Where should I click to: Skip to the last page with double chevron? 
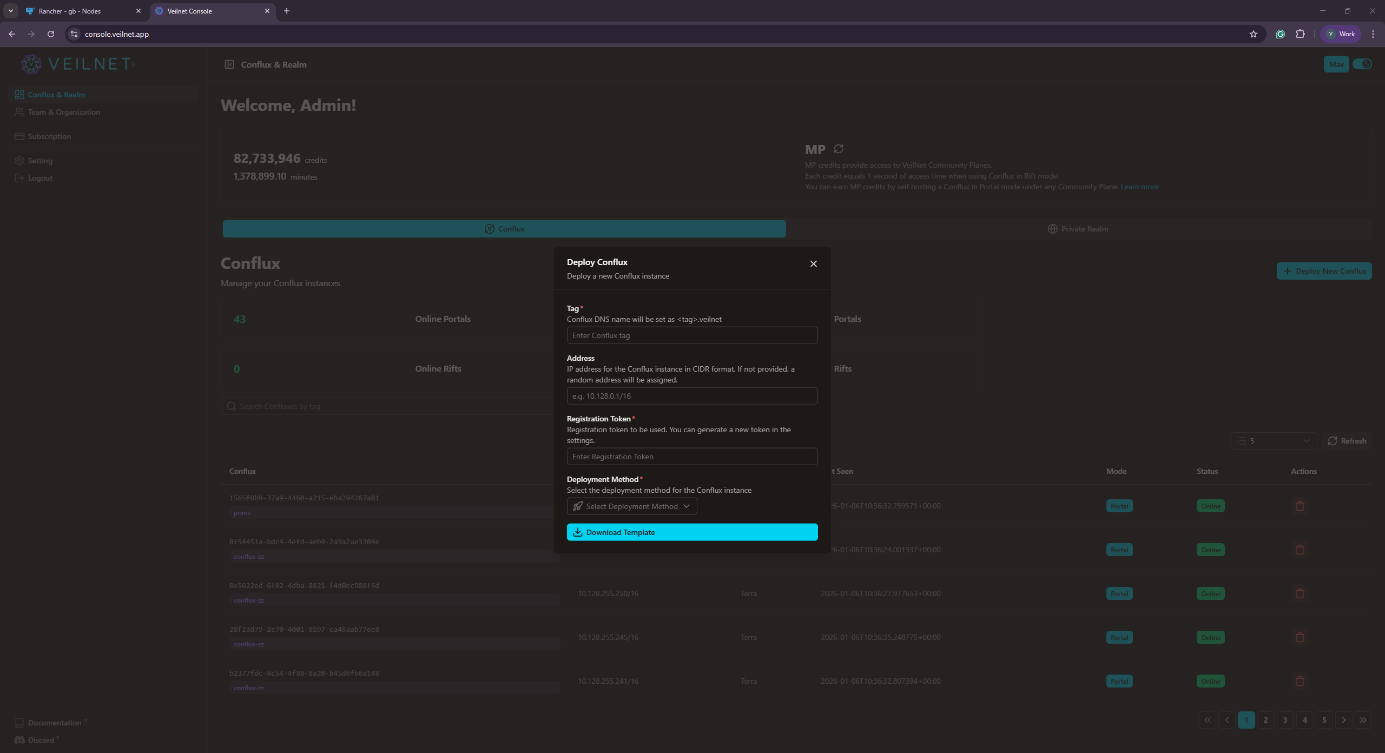pyautogui.click(x=1363, y=719)
